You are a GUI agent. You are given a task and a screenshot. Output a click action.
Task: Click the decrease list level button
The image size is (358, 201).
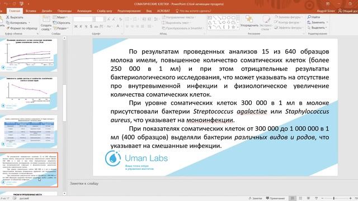coord(144,19)
